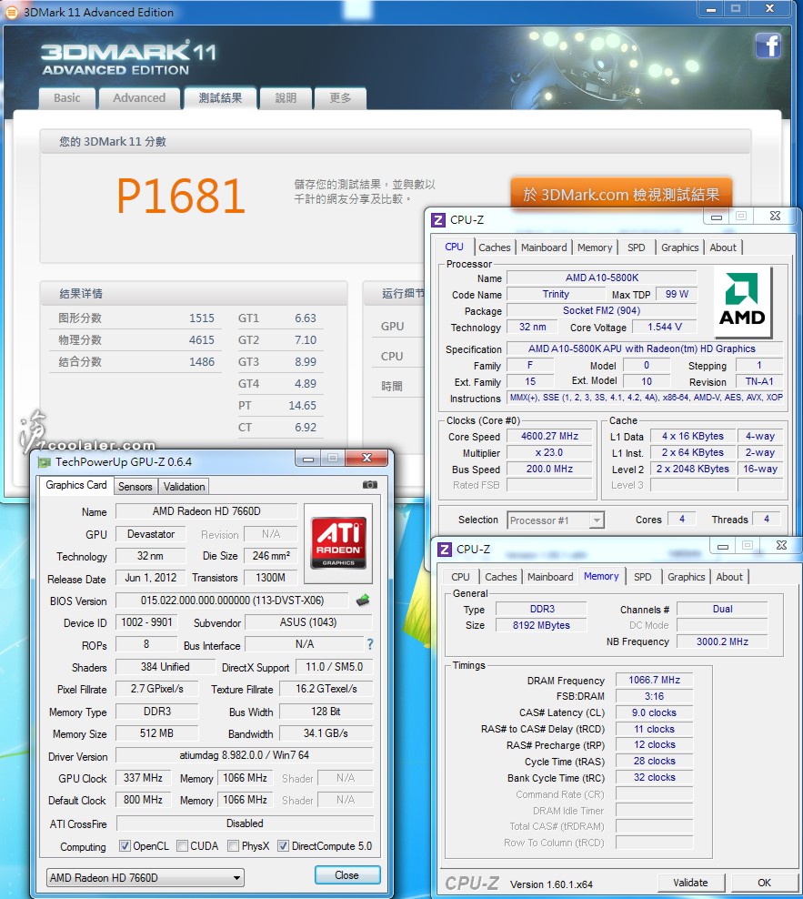Image resolution: width=803 pixels, height=899 pixels.
Task: Select the 測試結果 tab
Action: (x=220, y=98)
